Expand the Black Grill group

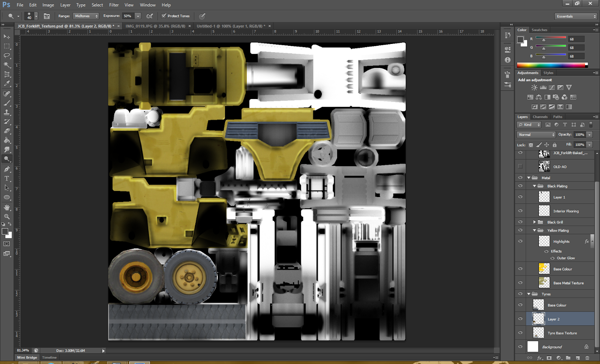534,222
